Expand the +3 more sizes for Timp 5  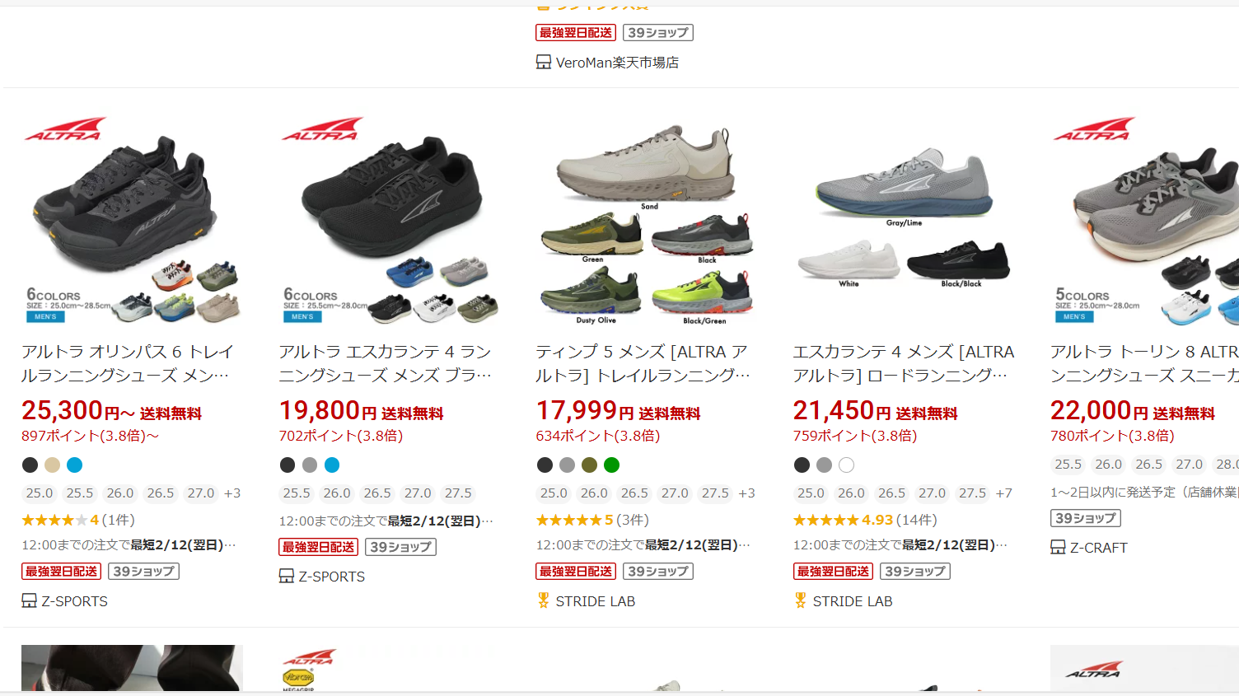point(746,493)
